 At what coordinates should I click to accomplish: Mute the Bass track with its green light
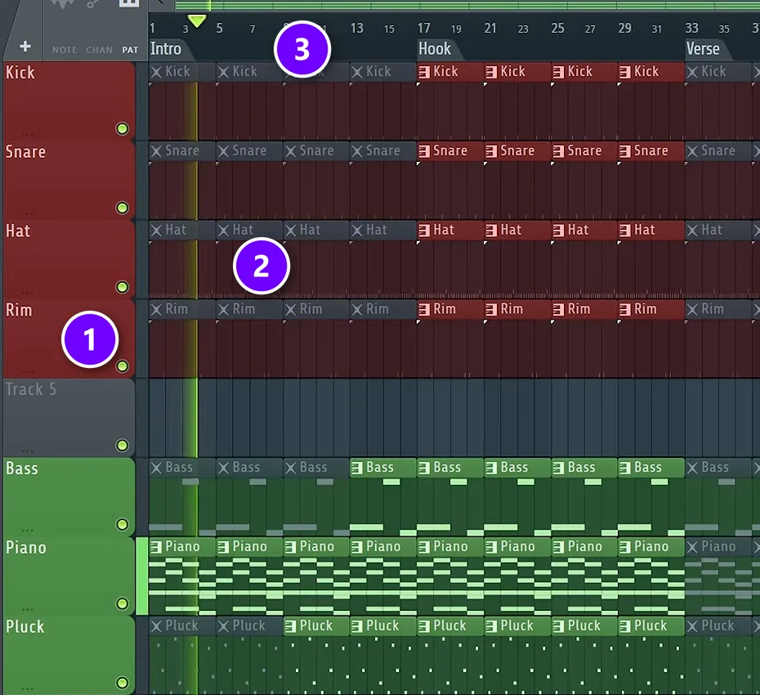(122, 524)
